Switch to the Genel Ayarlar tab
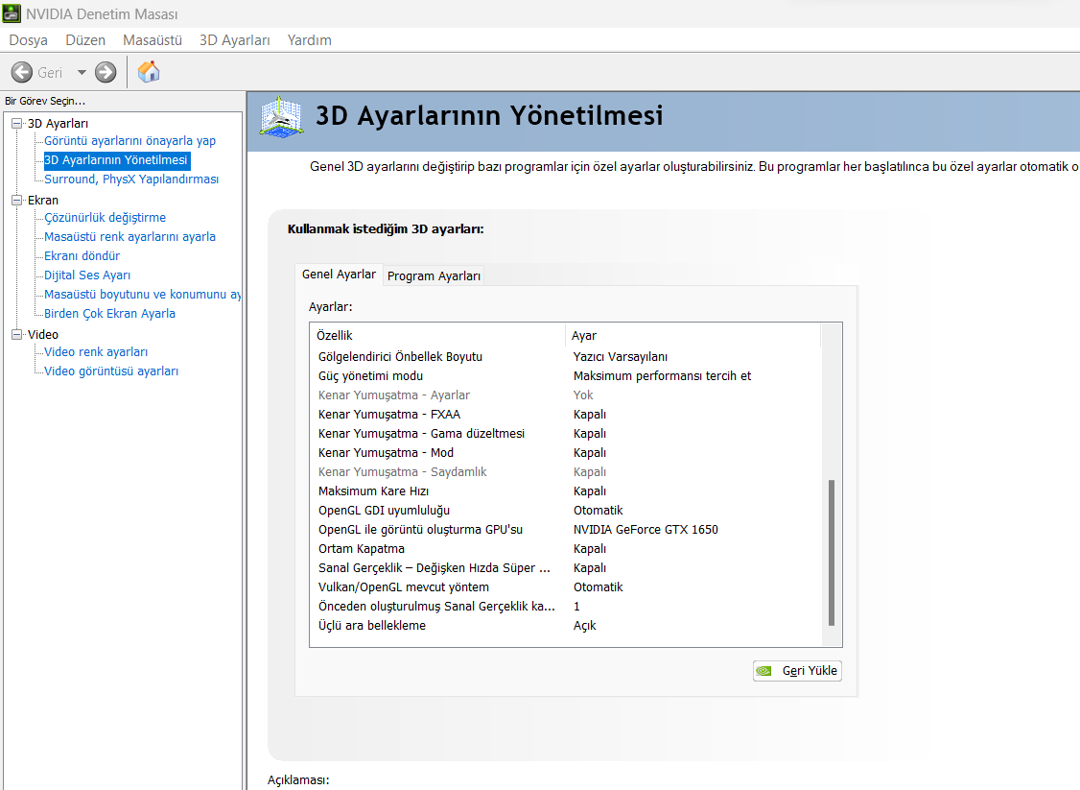This screenshot has width=1080, height=790. 339,275
